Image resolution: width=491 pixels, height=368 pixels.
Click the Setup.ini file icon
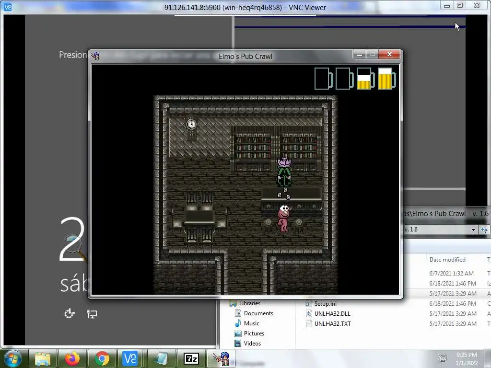click(308, 303)
